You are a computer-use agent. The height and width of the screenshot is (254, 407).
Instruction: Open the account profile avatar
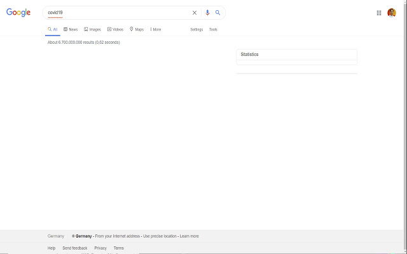[392, 13]
